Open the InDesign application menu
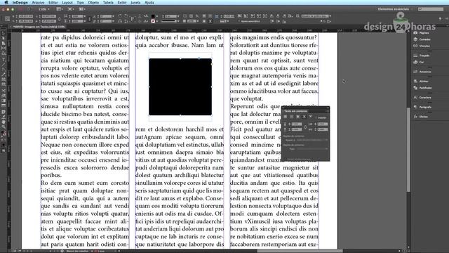The image size is (449, 253). pos(20,2)
